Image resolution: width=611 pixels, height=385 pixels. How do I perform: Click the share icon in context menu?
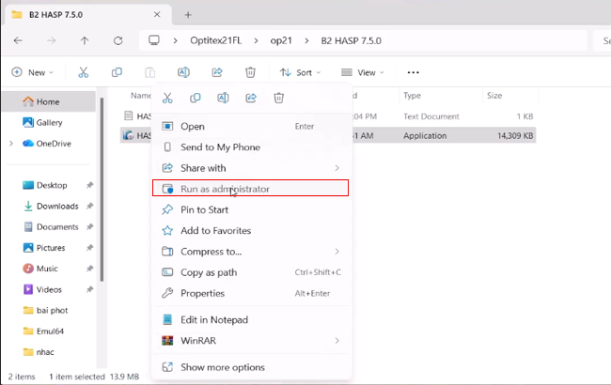pos(252,98)
